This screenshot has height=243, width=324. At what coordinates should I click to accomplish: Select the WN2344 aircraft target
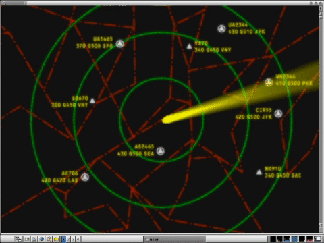[269, 82]
